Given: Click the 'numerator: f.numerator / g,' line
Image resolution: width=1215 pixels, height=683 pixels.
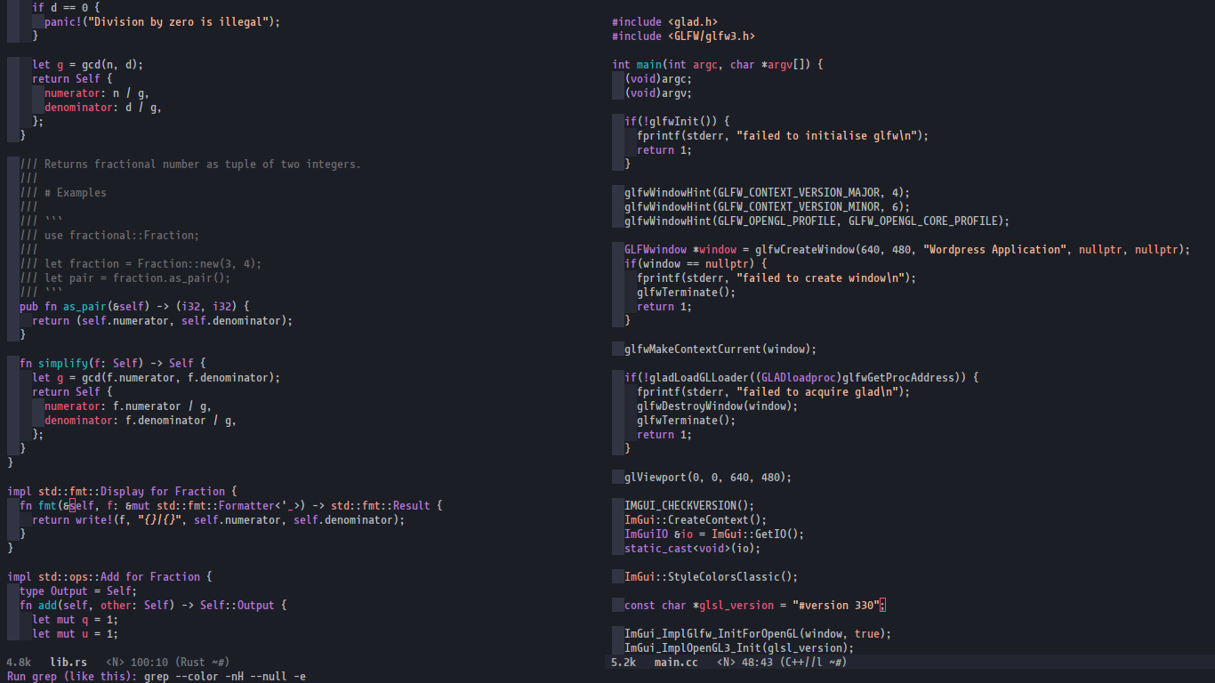Looking at the screenshot, I should 128,406.
